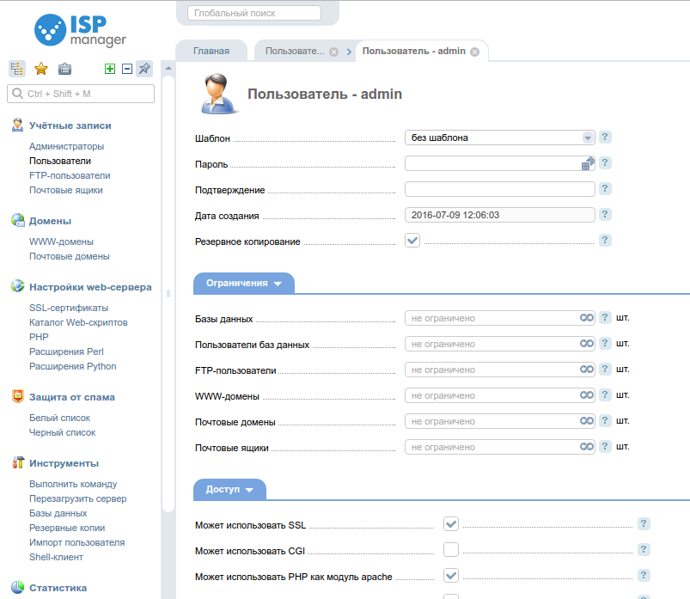Image resolution: width=690 pixels, height=599 pixels.
Task: Expand all menu sections with the plus icon
Action: tap(110, 69)
